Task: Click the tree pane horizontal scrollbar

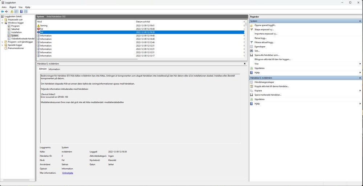Action: pos(17,180)
